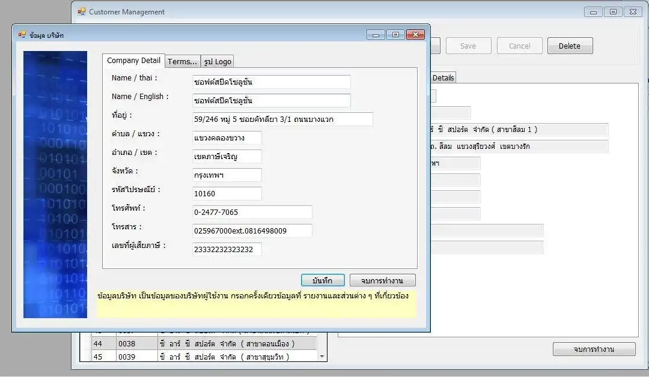649x377 pixels.
Task: Click the แขวงคลองขวาง subdistrict field
Action: pos(227,137)
